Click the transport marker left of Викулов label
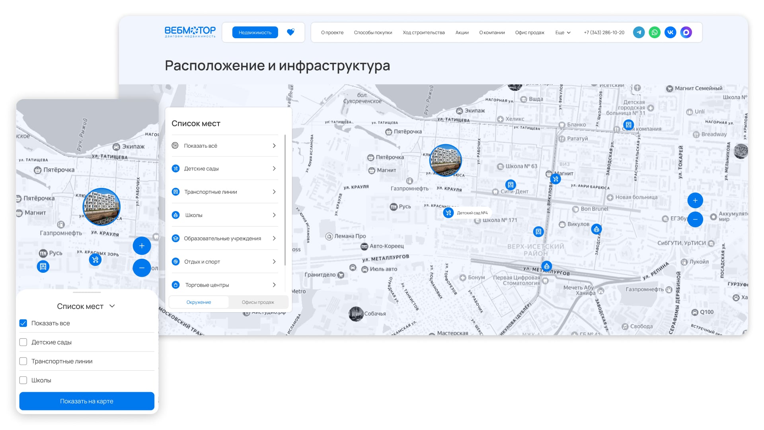The width and height of the screenshot is (764, 430). (538, 231)
